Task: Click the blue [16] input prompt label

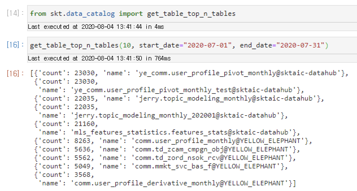Action: (15, 45)
